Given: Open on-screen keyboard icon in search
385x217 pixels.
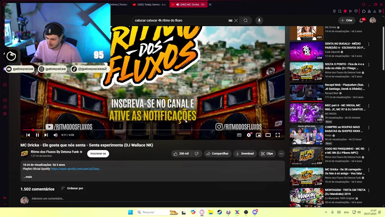Looking at the screenshot, I should click(x=230, y=20).
